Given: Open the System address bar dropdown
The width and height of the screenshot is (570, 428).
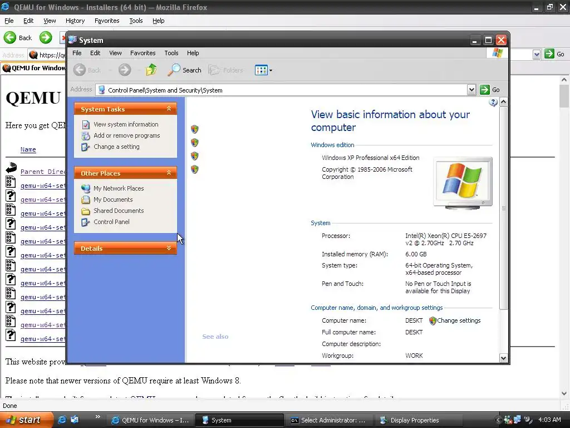Looking at the screenshot, I should (x=471, y=90).
